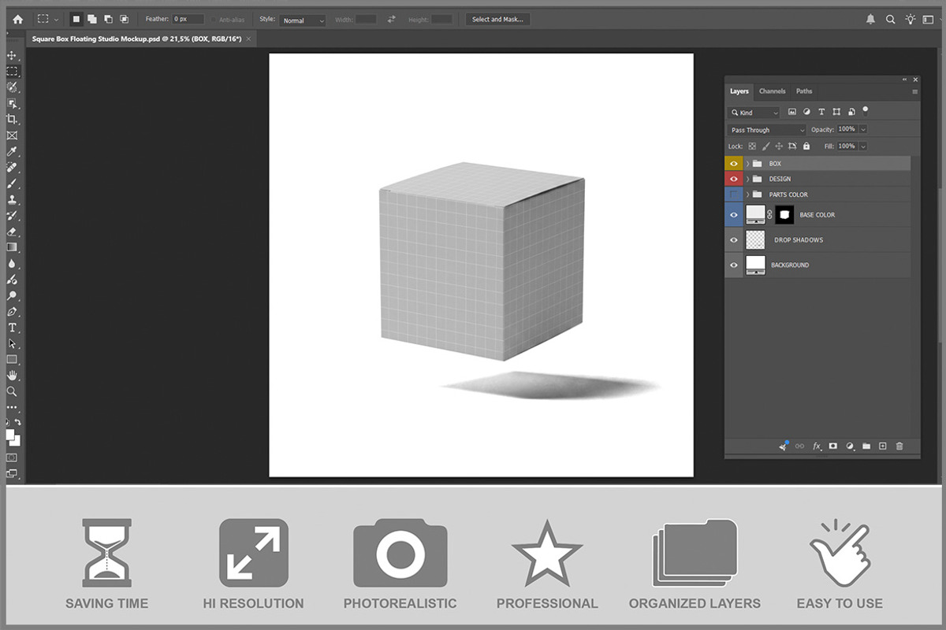Image resolution: width=946 pixels, height=630 pixels.
Task: Click swap foreground and background colors arrow
Action: click(x=19, y=423)
